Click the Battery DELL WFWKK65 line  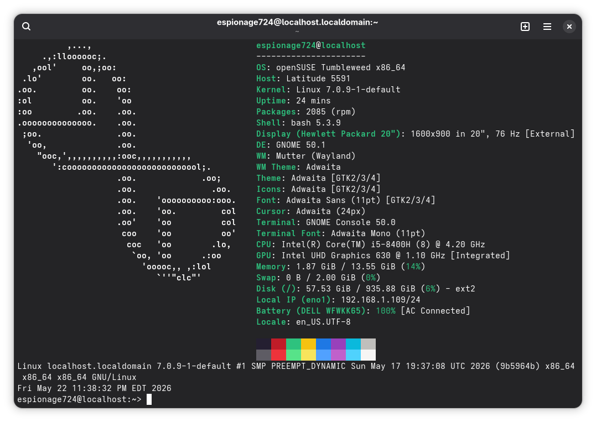(x=363, y=311)
